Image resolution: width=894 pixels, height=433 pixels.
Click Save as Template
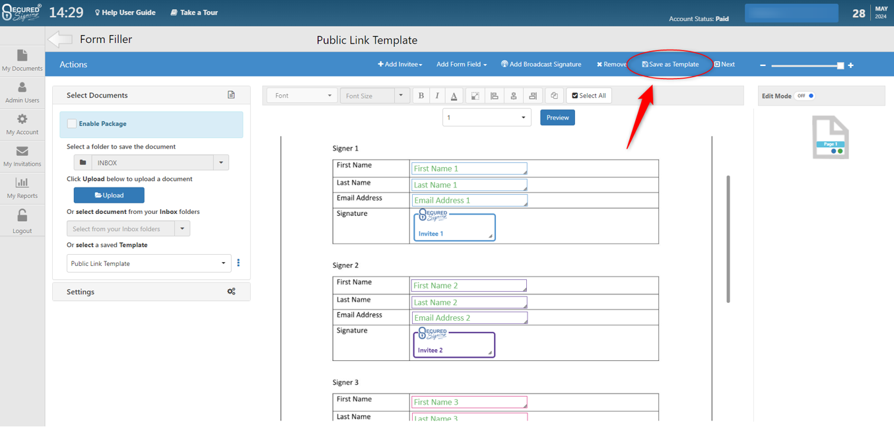pyautogui.click(x=670, y=65)
